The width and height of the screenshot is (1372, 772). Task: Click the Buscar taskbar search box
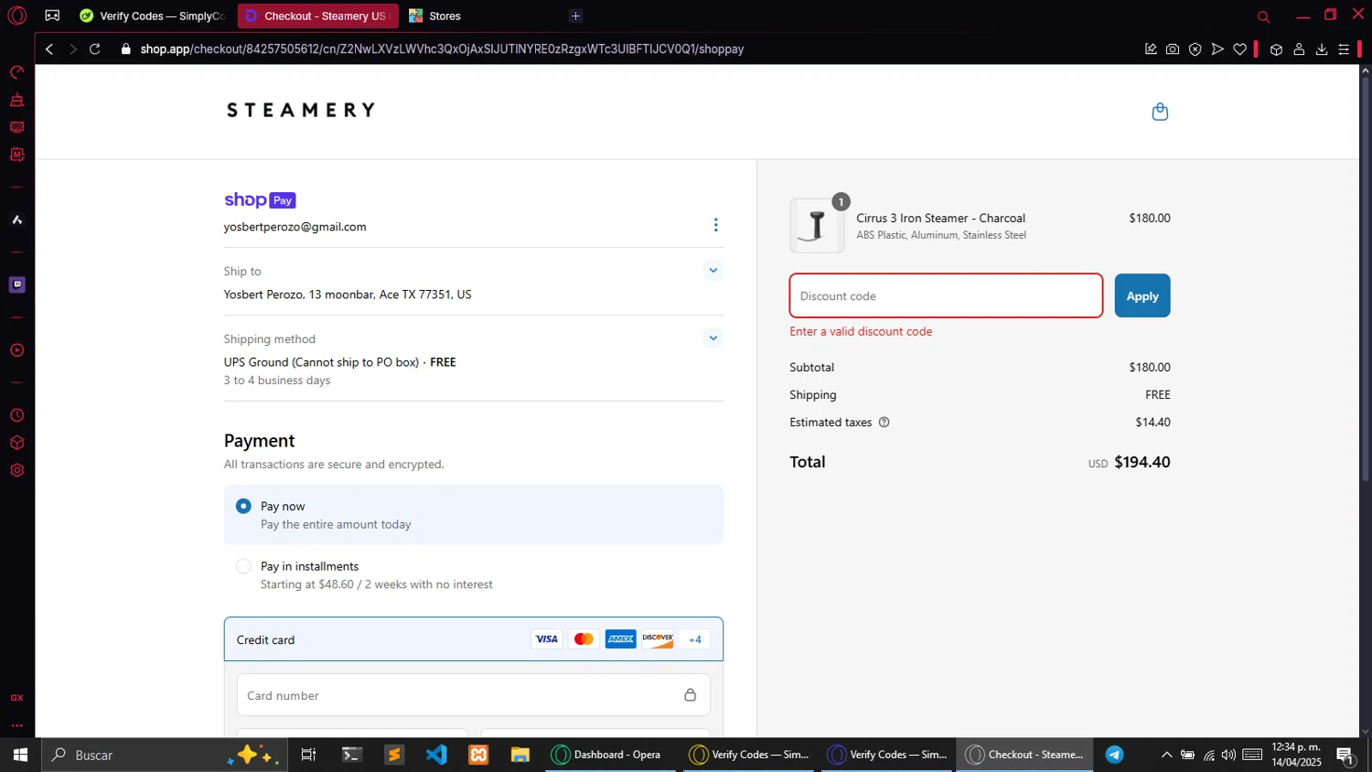pyautogui.click(x=165, y=755)
